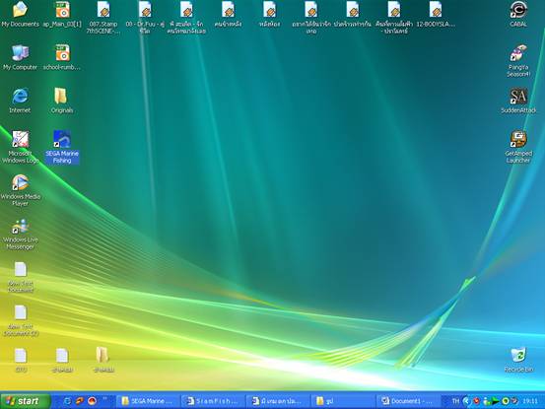This screenshot has width=545, height=409.
Task: Launch the CABAL game shortcut
Action: tap(518, 15)
